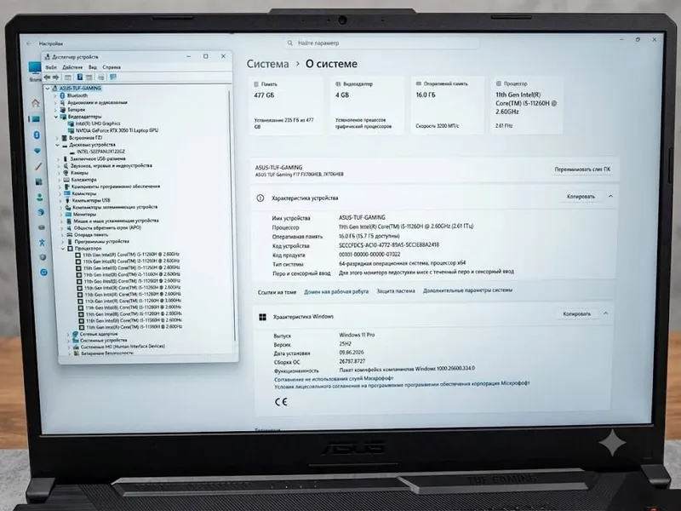
Task: Click the Forward arrow in Device Manager toolbar
Action: pyautogui.click(x=55, y=78)
